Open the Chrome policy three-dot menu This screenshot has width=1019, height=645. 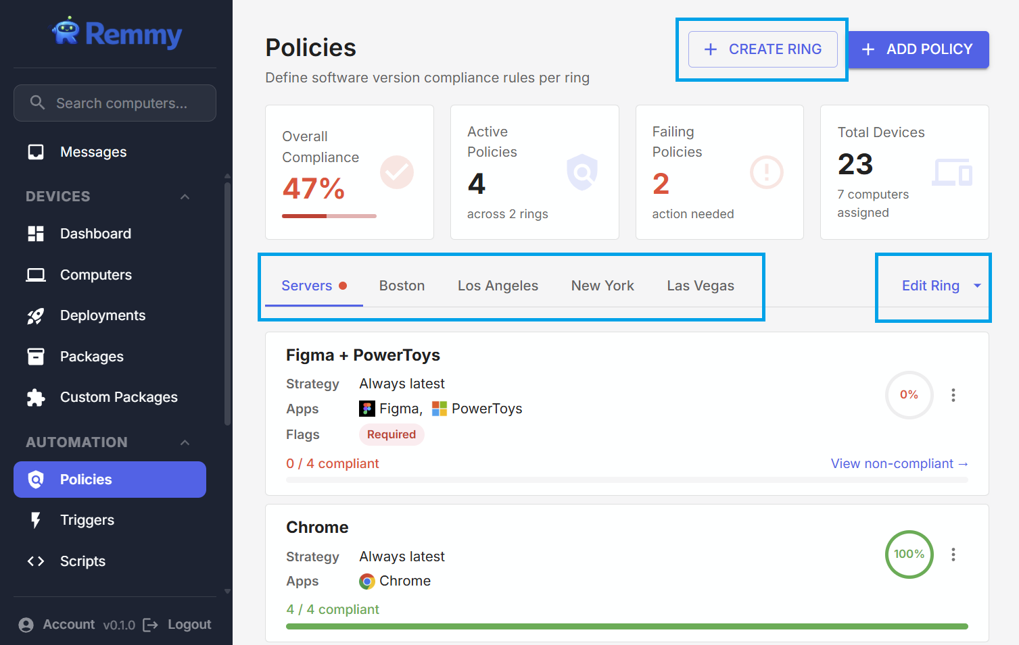(x=953, y=554)
